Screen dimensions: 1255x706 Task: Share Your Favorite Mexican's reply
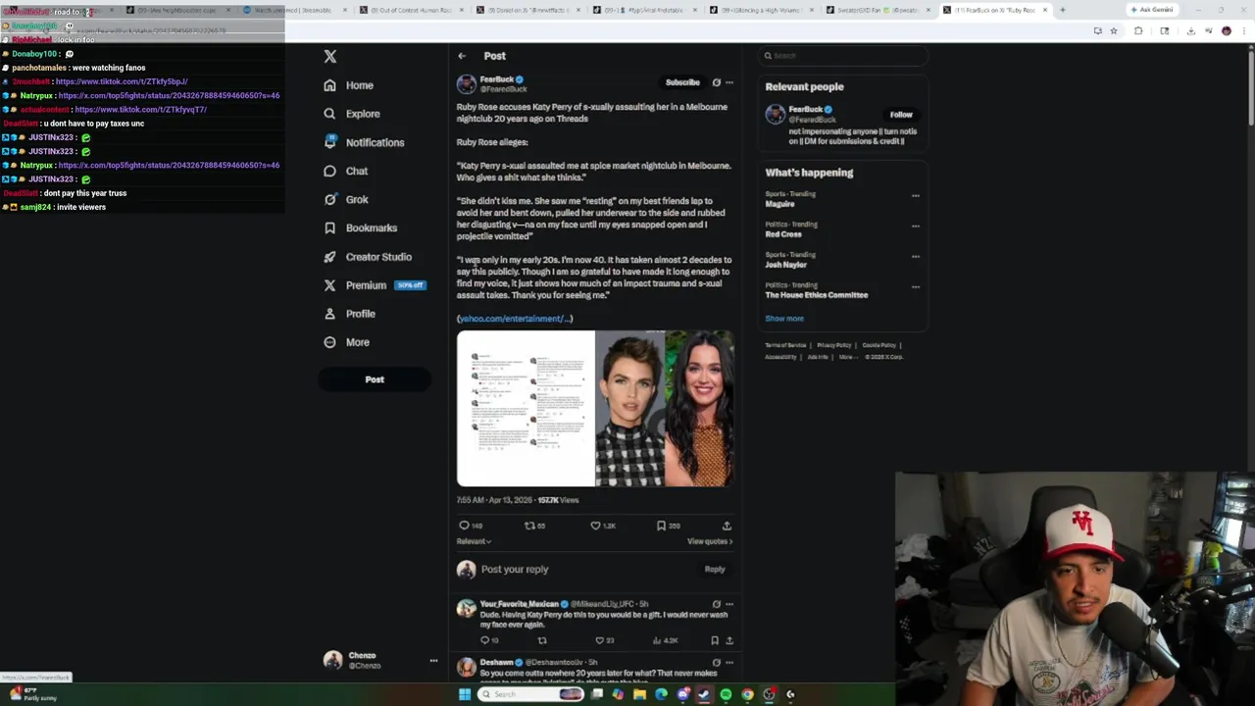point(728,640)
